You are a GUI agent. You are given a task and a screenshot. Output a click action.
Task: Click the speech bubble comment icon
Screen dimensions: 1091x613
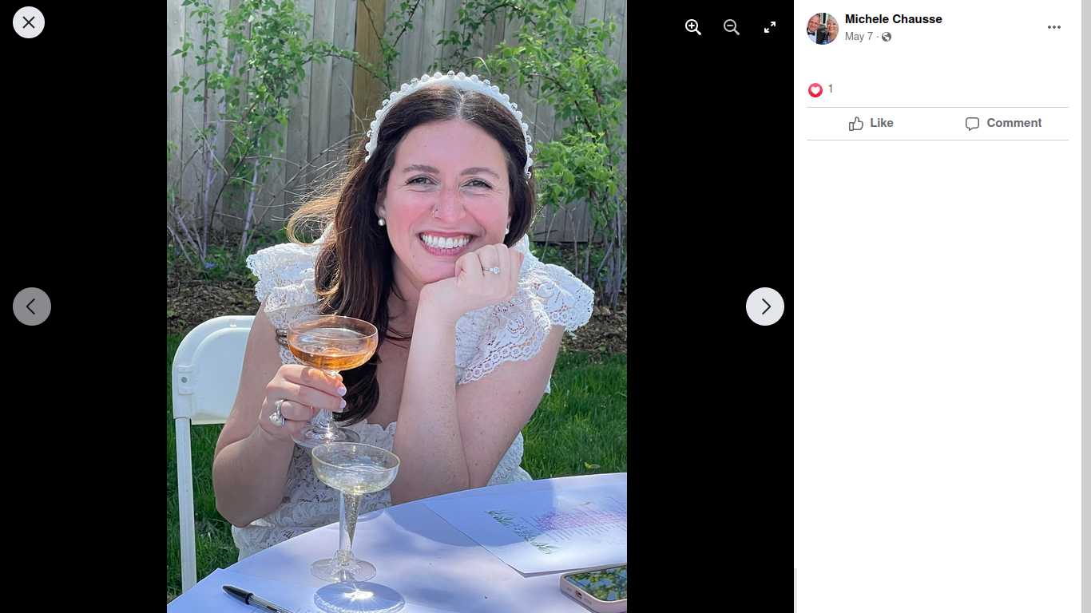[x=972, y=124]
